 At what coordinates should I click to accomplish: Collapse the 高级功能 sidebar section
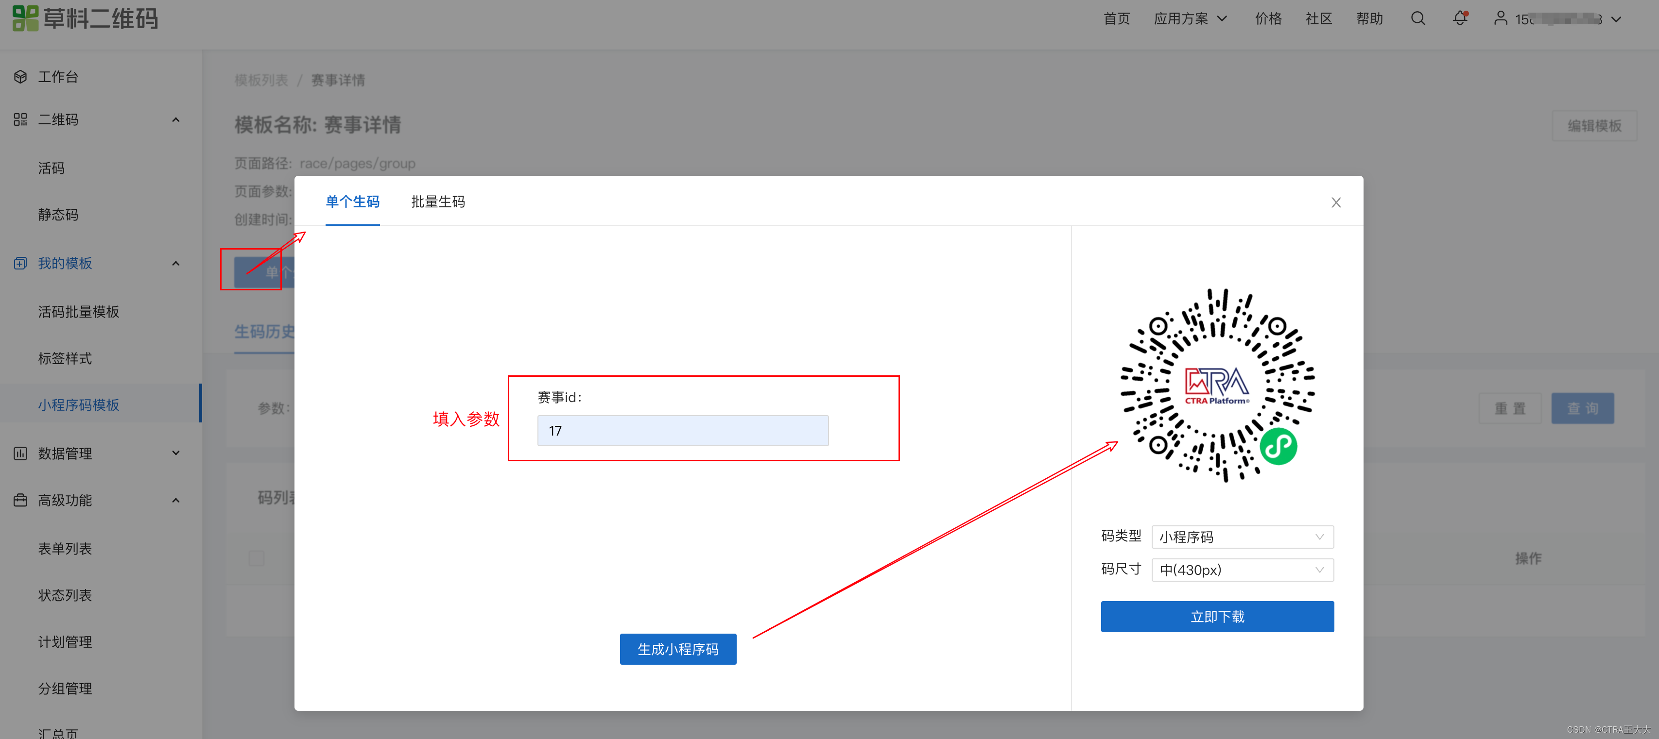coord(176,500)
